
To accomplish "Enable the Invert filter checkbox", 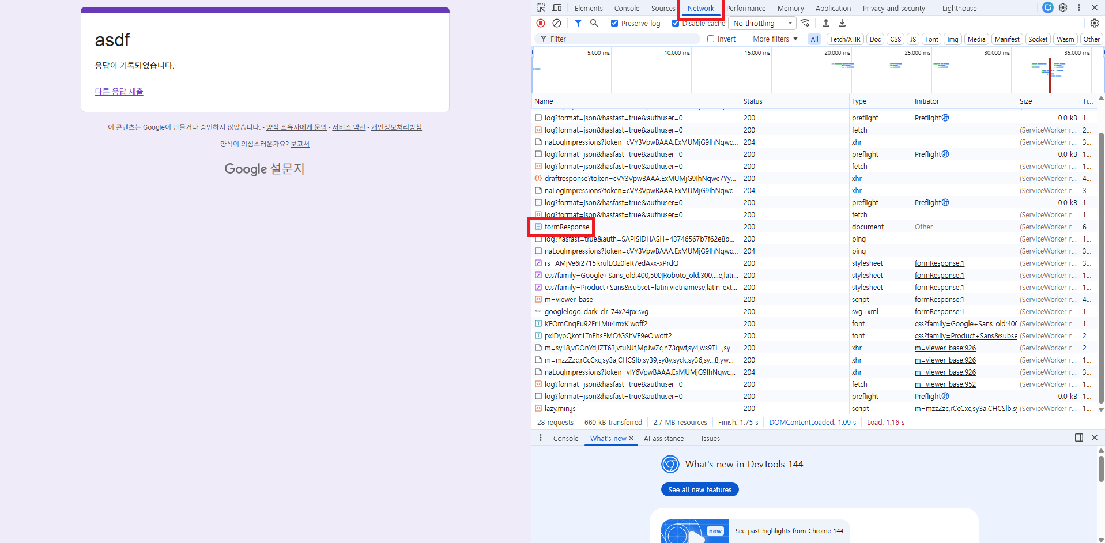I will [x=711, y=39].
